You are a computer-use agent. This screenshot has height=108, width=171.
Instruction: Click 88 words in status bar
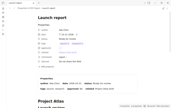tap(151, 106)
